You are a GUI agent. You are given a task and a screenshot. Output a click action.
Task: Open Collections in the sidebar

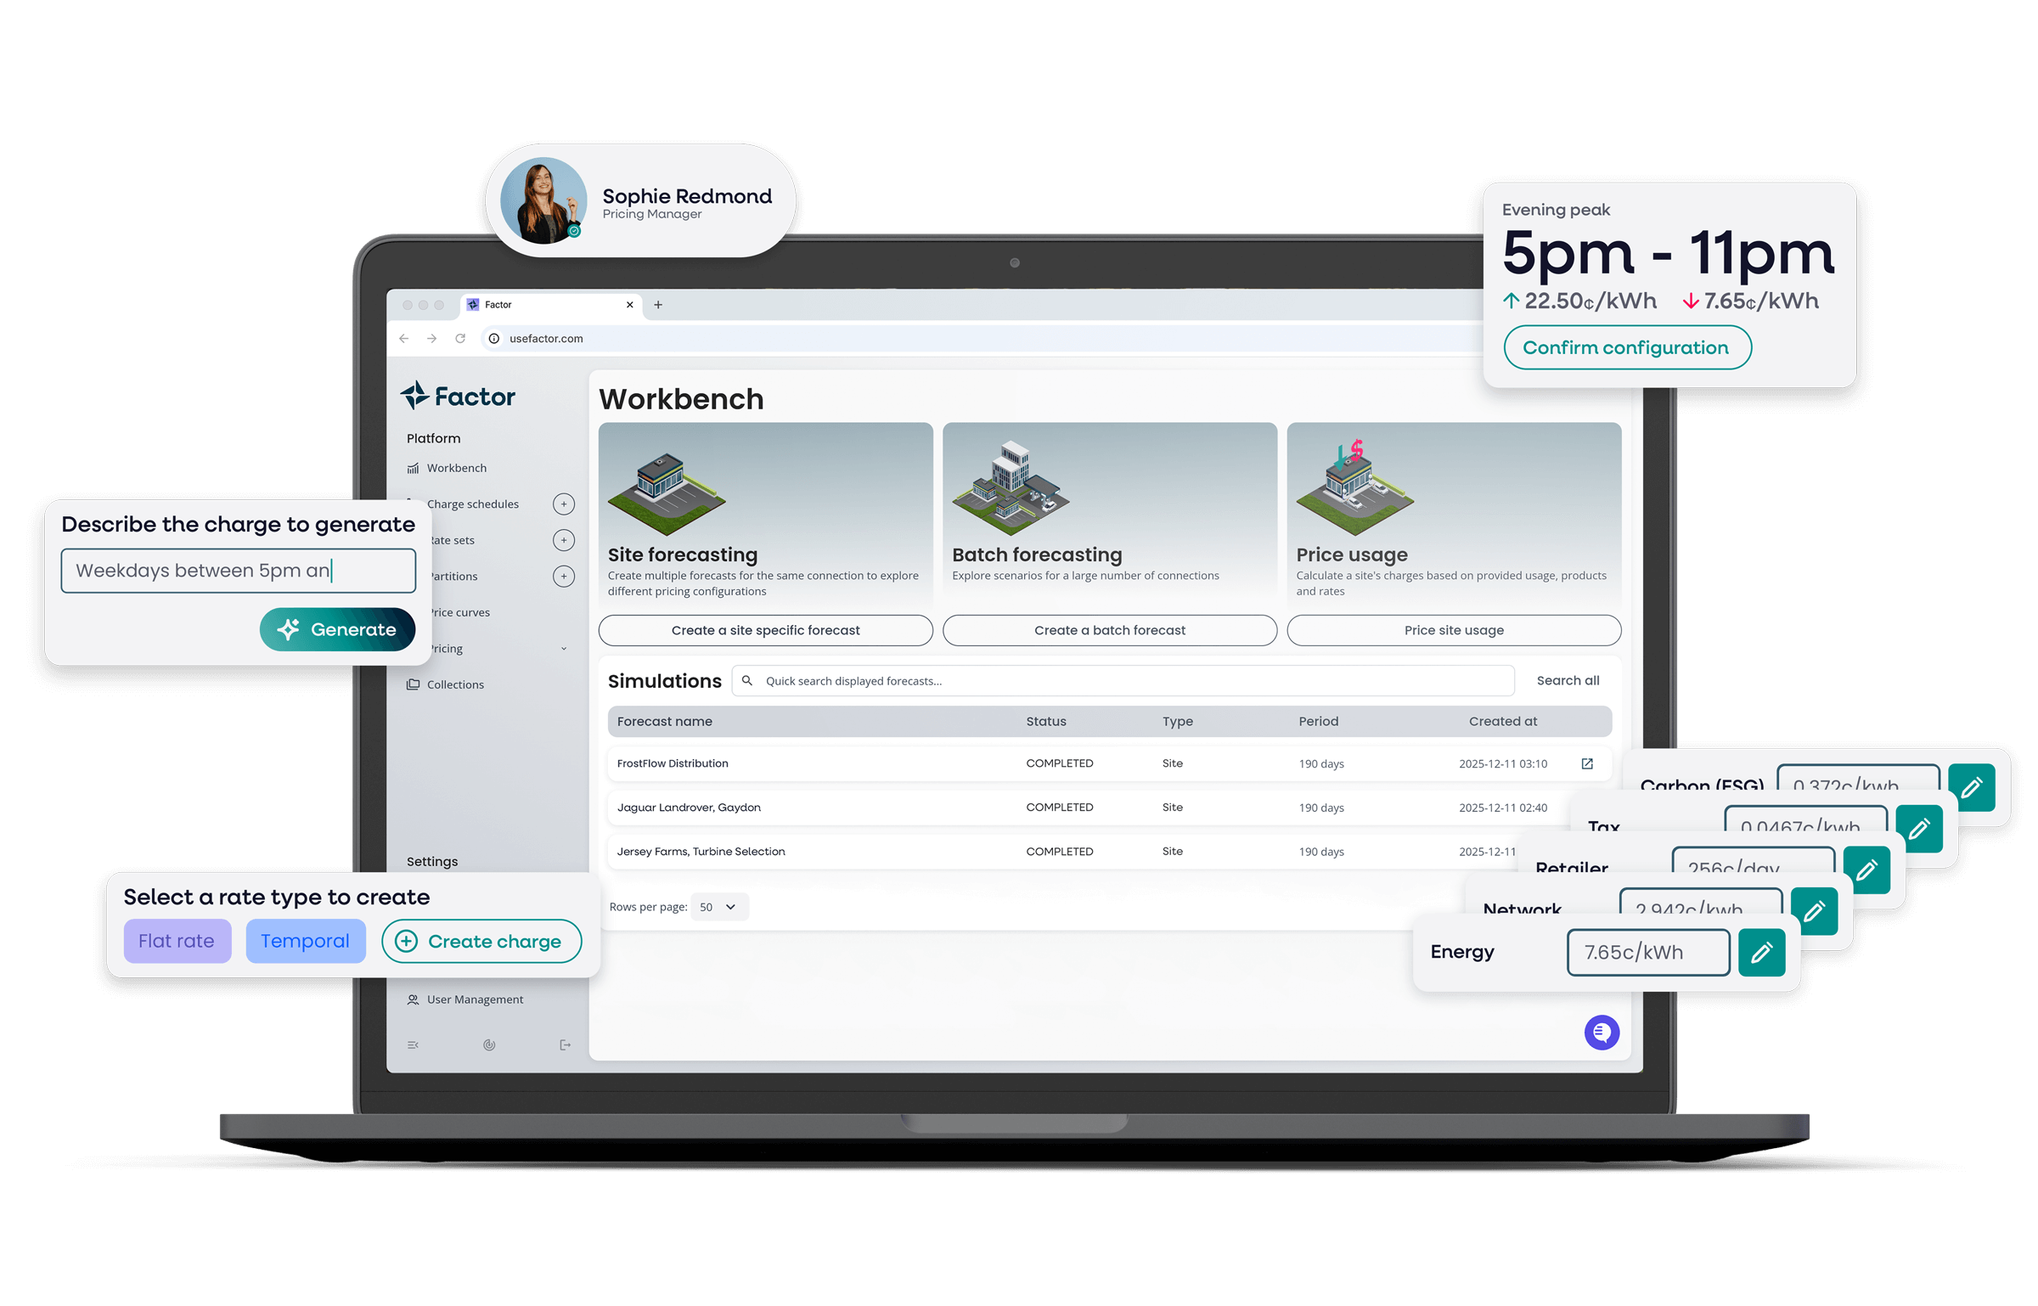(x=455, y=684)
